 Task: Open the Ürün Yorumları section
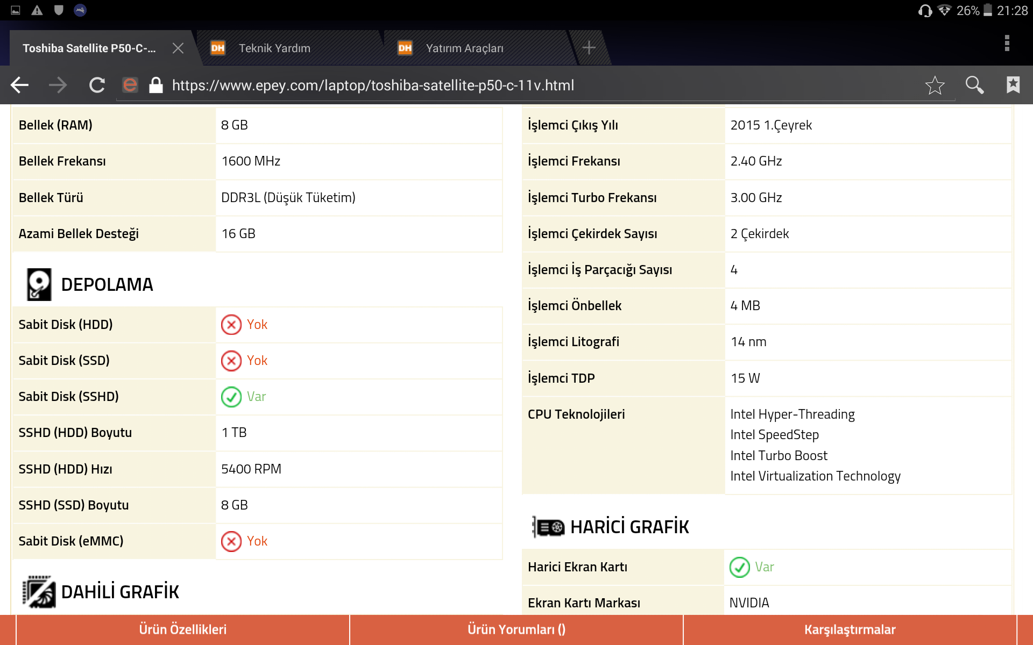pyautogui.click(x=516, y=629)
